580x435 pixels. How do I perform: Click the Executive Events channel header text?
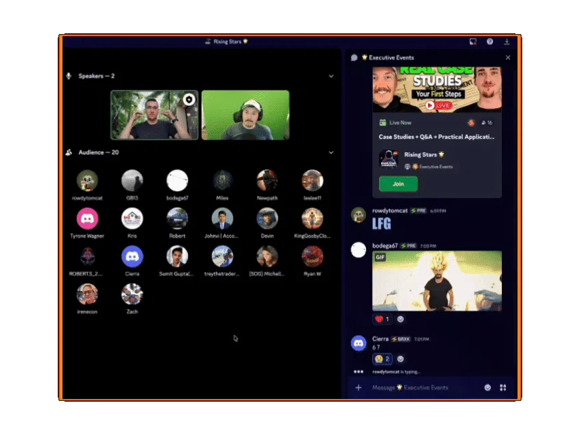[x=391, y=58]
